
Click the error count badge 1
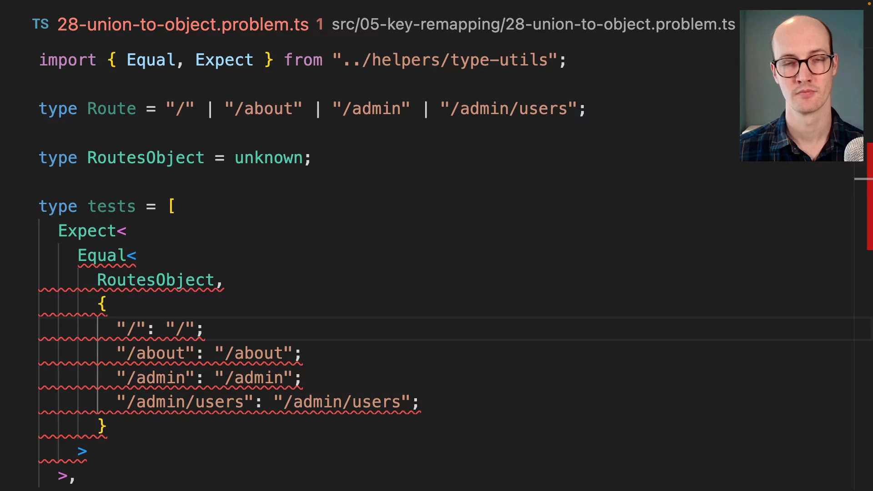320,24
